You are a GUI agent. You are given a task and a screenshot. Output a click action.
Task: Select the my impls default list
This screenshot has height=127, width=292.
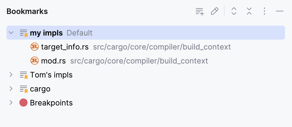[46, 33]
